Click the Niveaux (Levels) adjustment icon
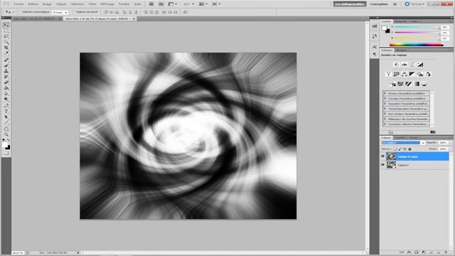455x256 pixels. (x=405, y=65)
